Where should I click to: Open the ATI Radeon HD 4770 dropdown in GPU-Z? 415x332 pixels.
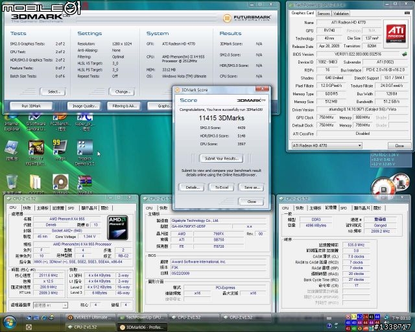coord(327,146)
